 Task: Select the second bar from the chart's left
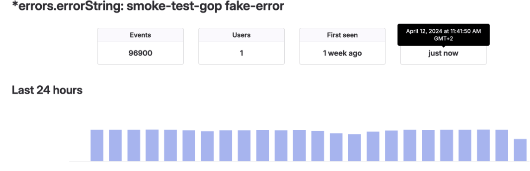point(115,146)
